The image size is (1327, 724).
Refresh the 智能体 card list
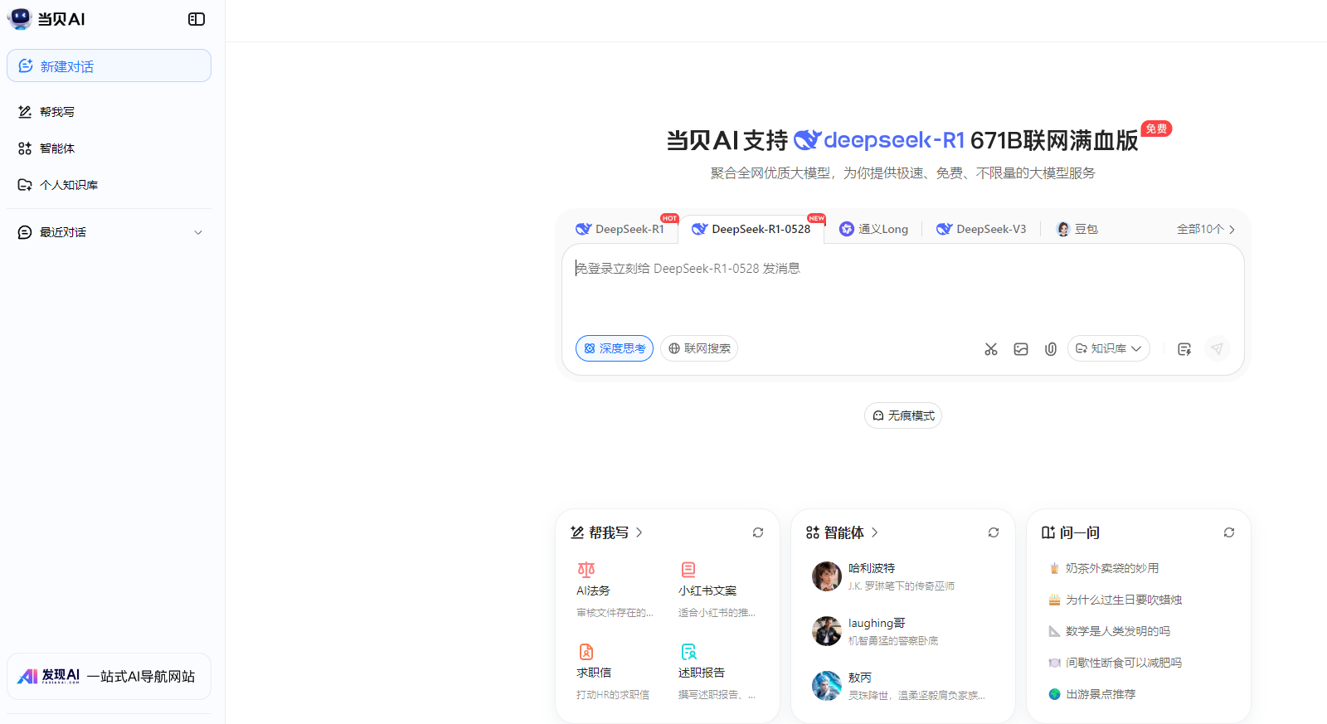tap(994, 532)
